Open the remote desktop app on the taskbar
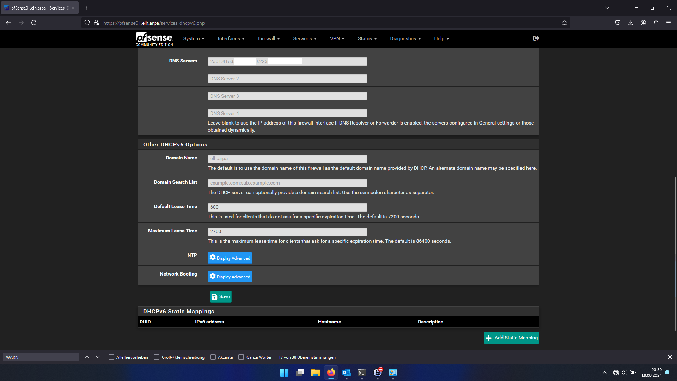The height and width of the screenshot is (381, 677). (393, 373)
